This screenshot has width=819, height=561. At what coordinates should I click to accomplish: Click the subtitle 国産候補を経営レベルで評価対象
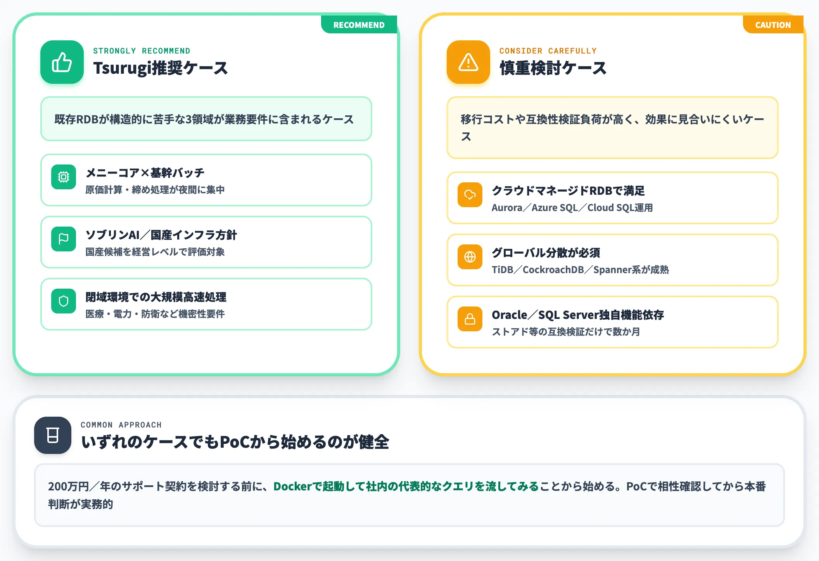(x=155, y=252)
